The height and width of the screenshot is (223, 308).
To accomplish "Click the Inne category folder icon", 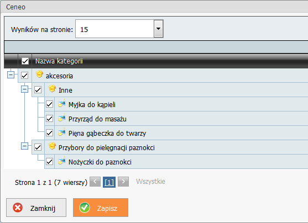I will (52, 89).
